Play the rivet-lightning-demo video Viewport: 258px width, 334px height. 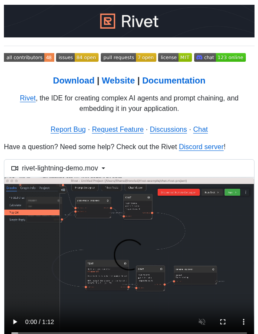point(15,322)
